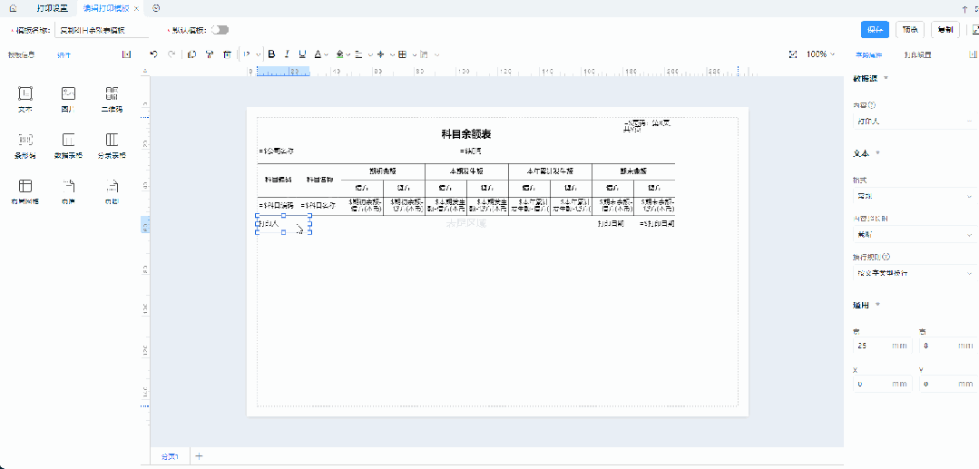Select the 文本 text component
Viewport: 979px width, 469px height.
tap(25, 98)
